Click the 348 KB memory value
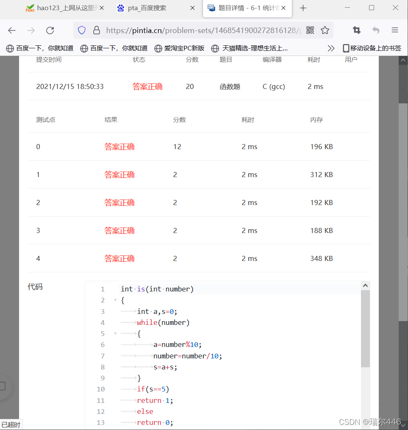Screen dimensions: 408x430 pos(321,258)
